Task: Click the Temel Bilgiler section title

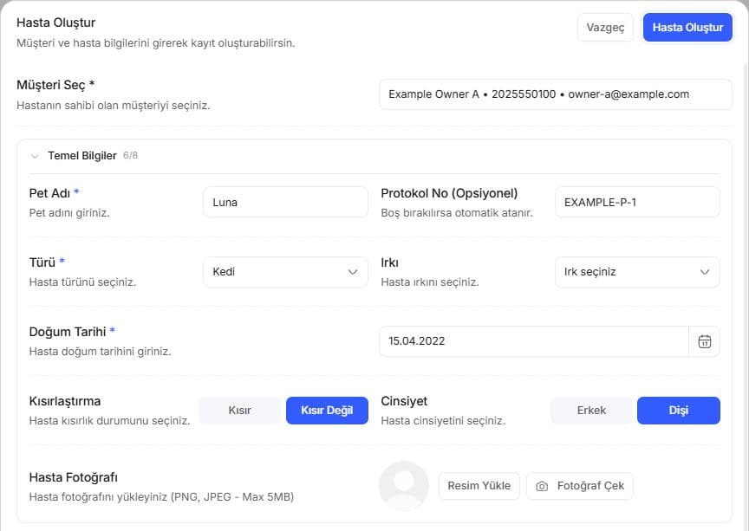Action: [82, 156]
